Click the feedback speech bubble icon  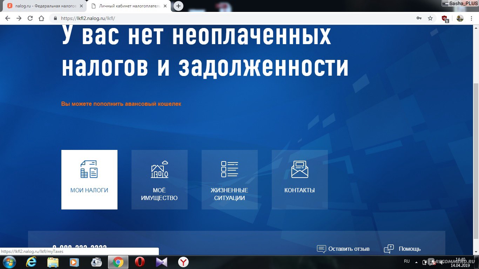[x=321, y=249]
